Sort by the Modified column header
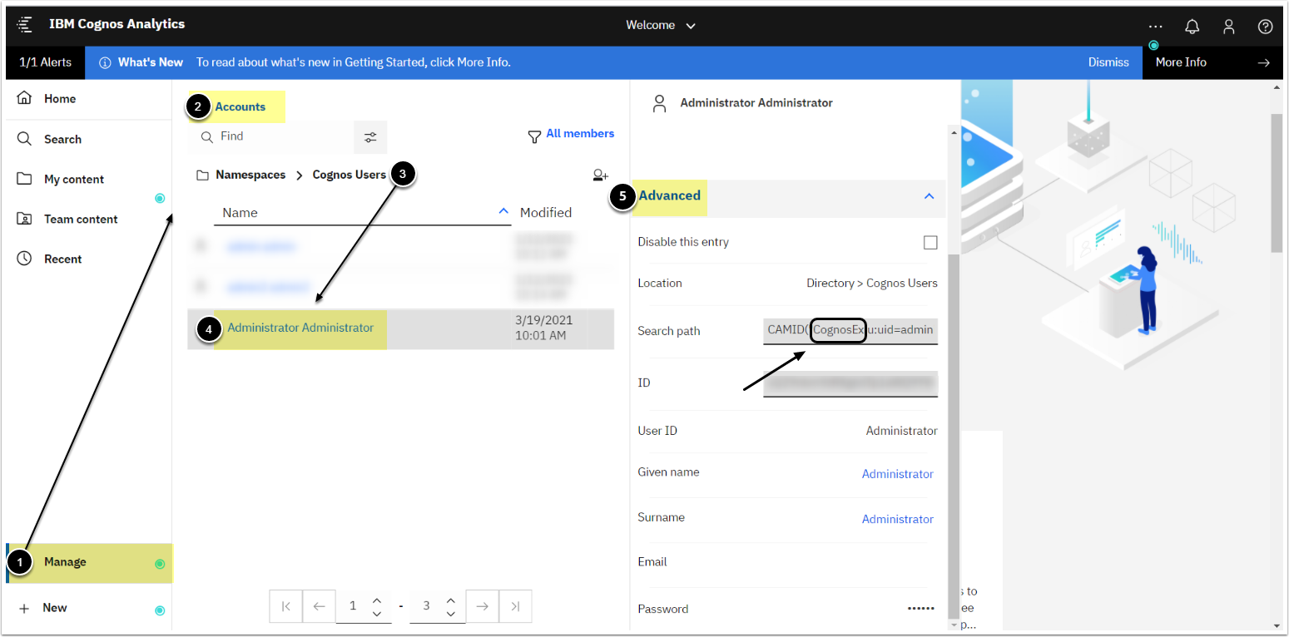1289x637 pixels. tap(546, 213)
